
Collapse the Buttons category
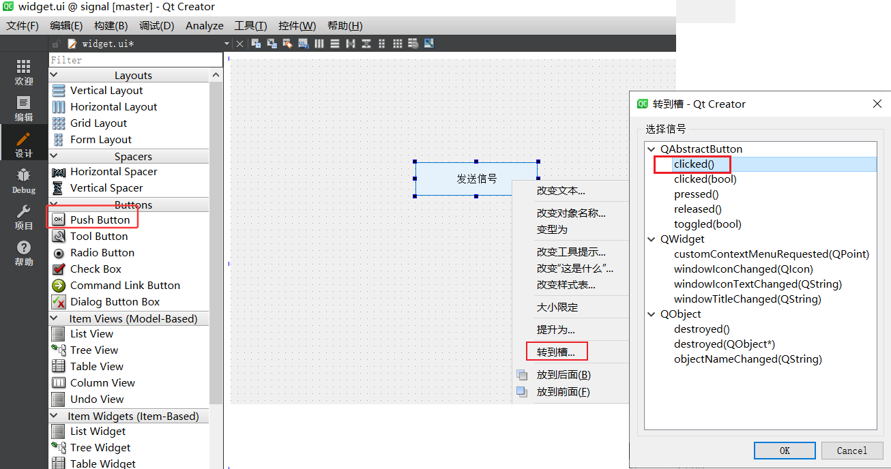tap(55, 205)
